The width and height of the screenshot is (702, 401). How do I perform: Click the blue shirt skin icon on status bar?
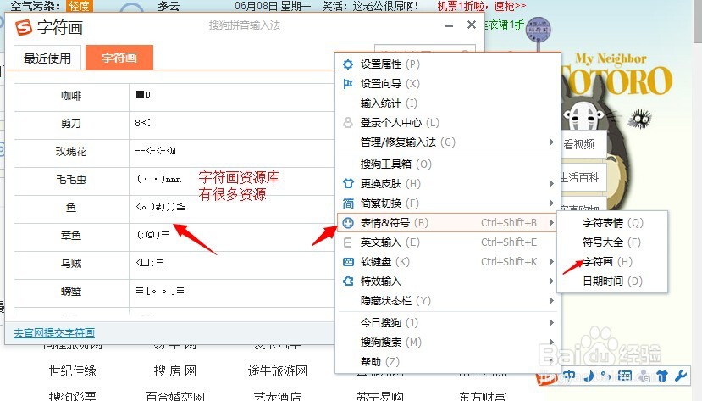coord(662,376)
